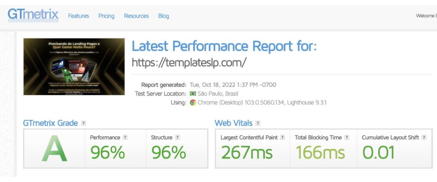Screen dimensions: 437x182
Task: Click the GTmetrix Grade help icon
Action: pos(83,123)
